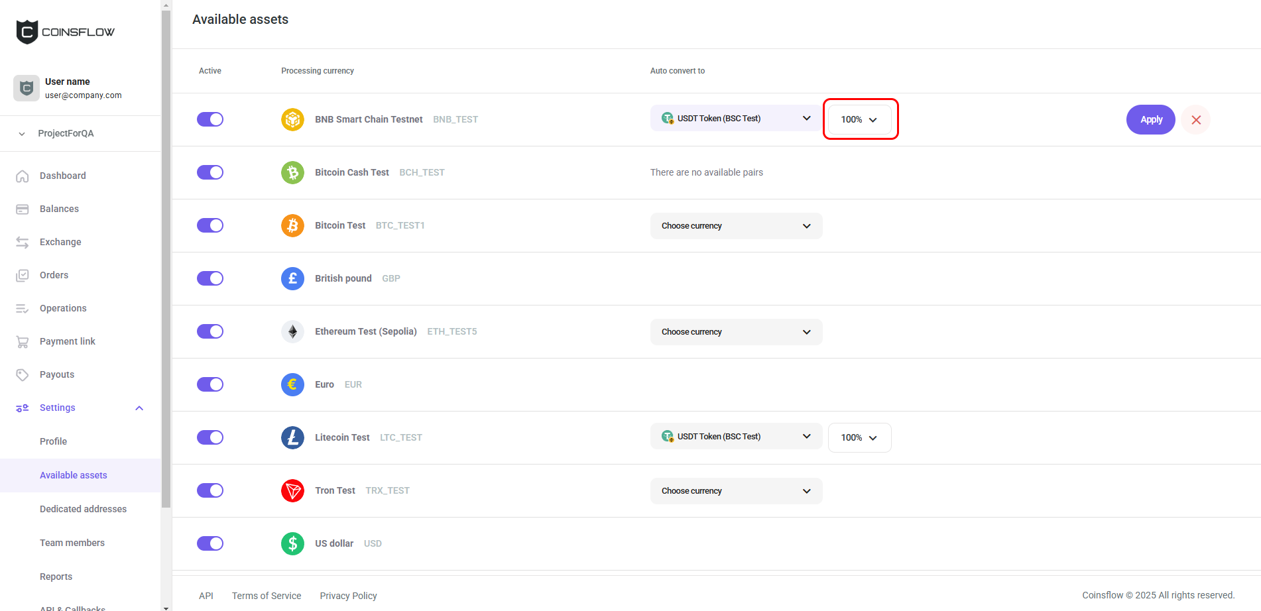Disable the BNB Smart Chain Testnet toggle
1261x611 pixels.
(x=210, y=119)
